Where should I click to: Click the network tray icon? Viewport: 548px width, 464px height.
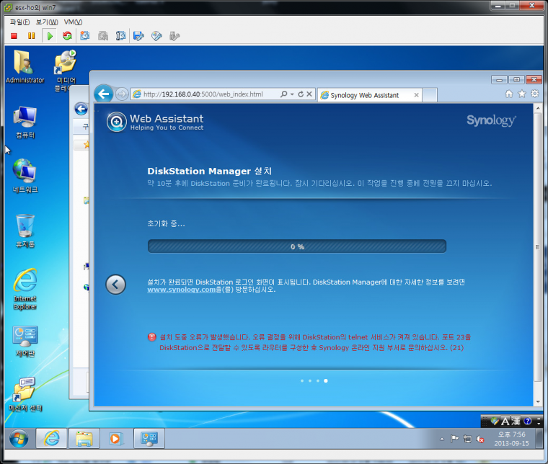point(467,439)
